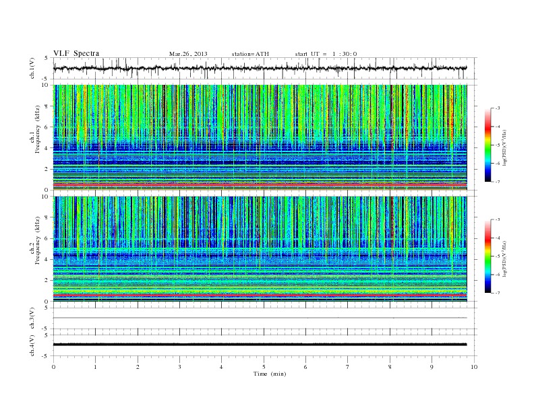Click the "start UT = 1:30:0" header text
Image resolution: width=534 pixels, height=412 pixels.
(x=326, y=54)
